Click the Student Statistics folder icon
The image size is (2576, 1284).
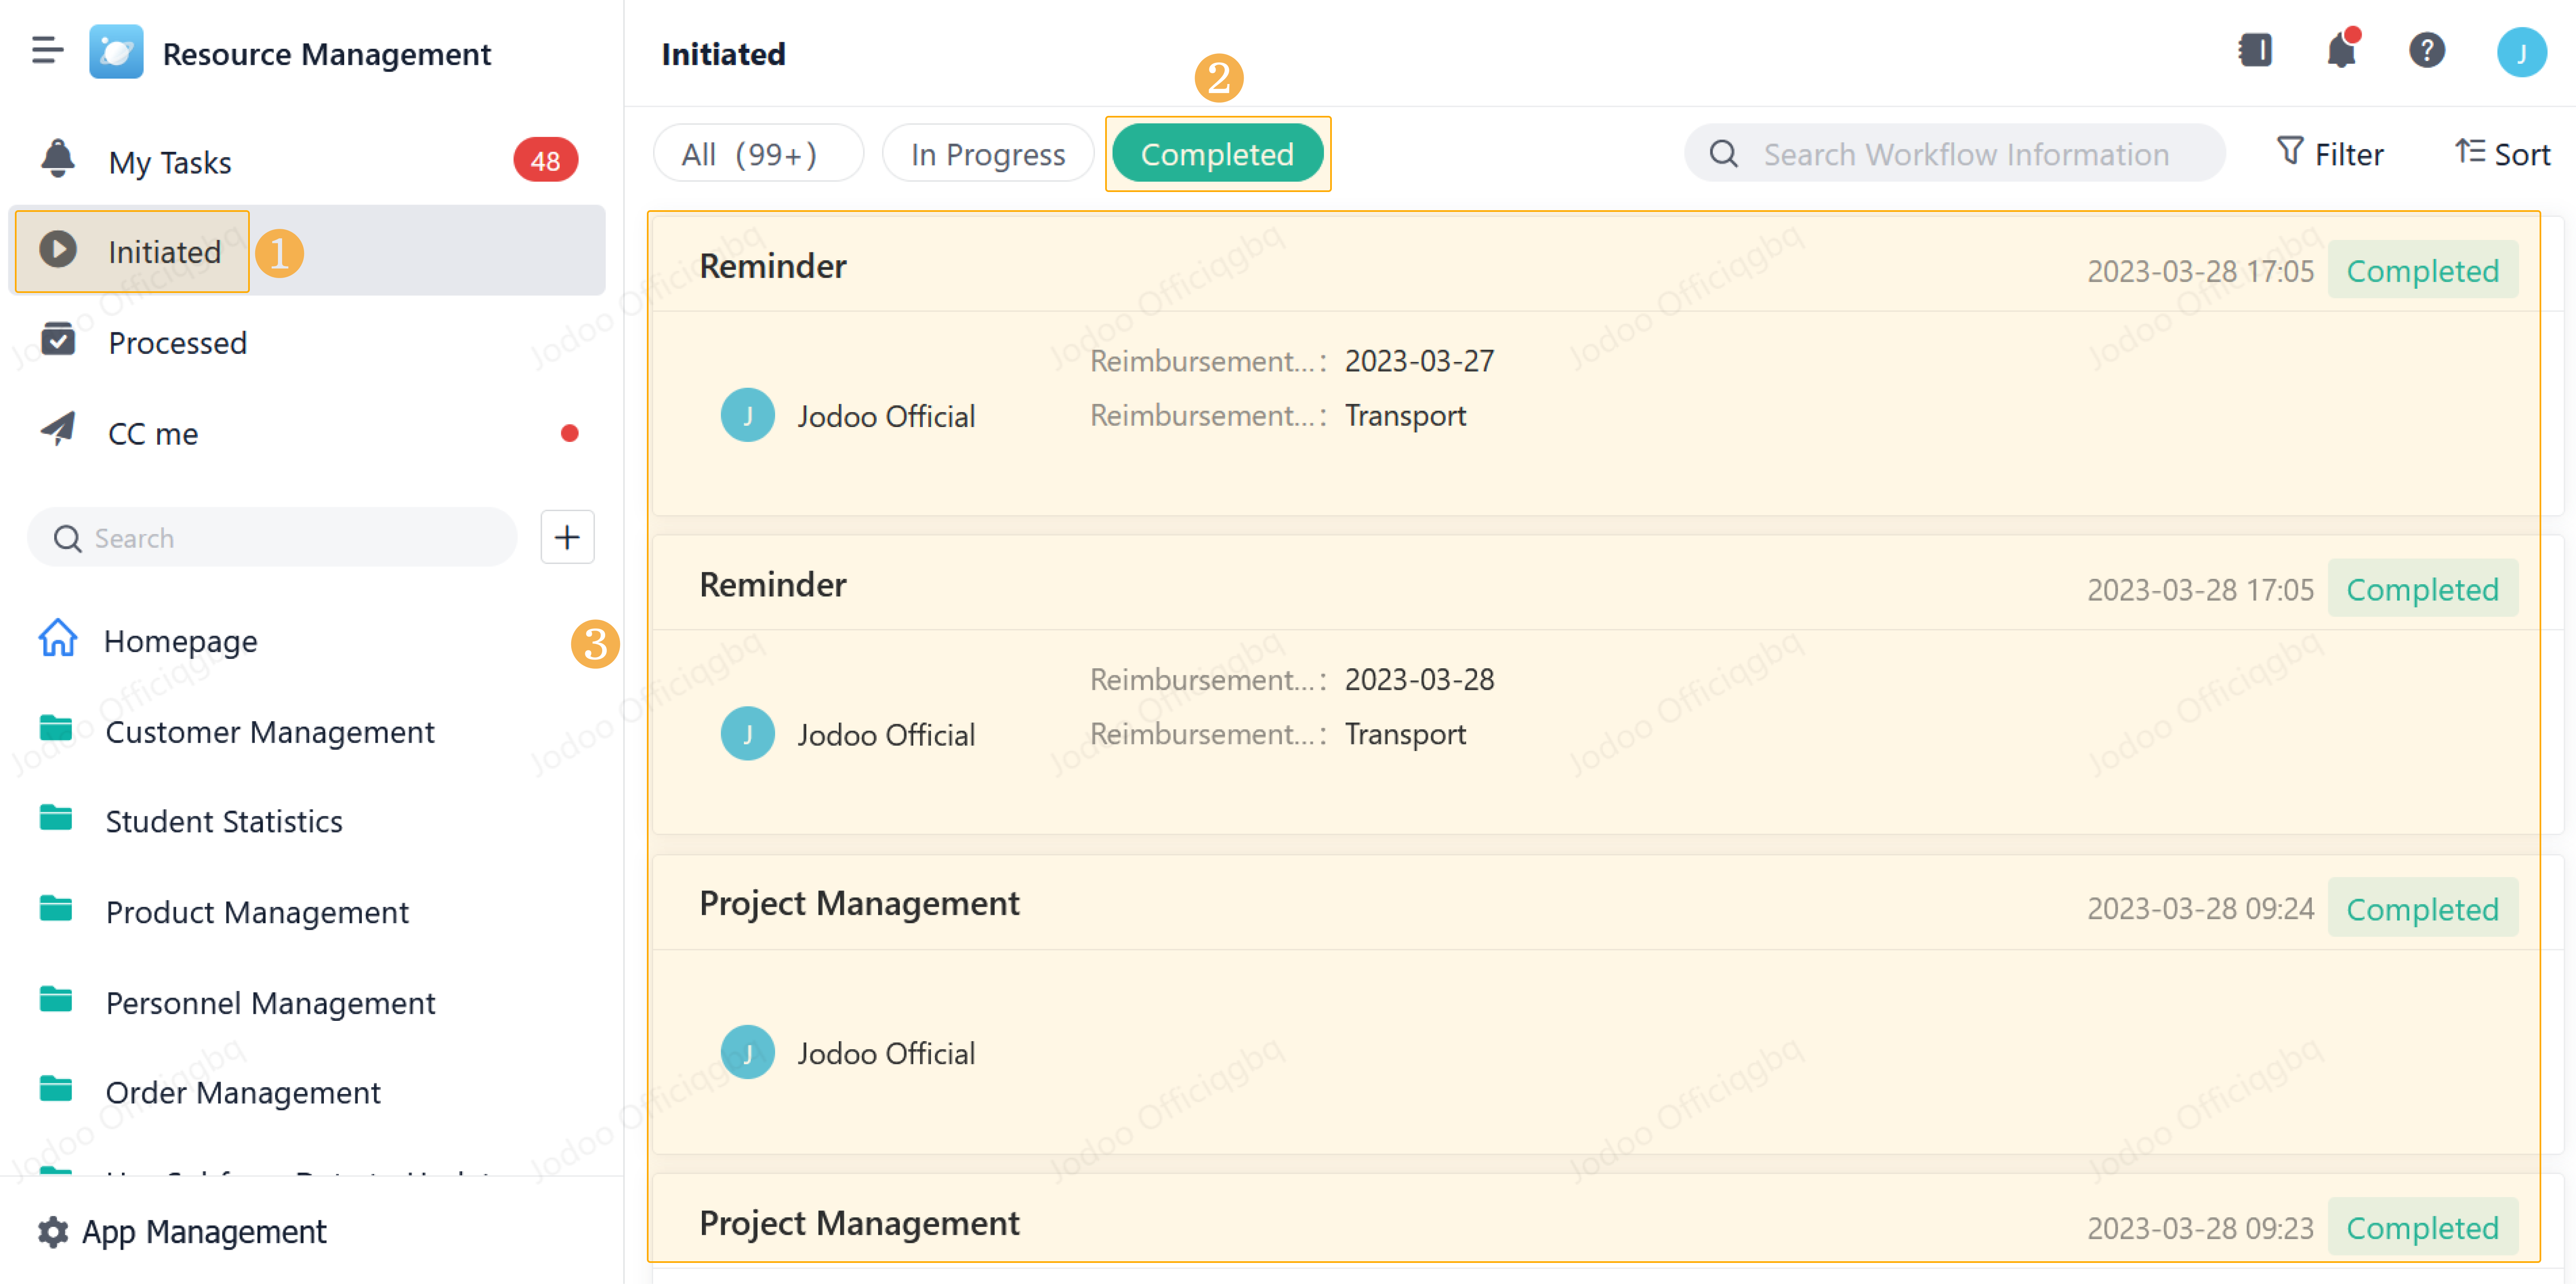(x=56, y=818)
